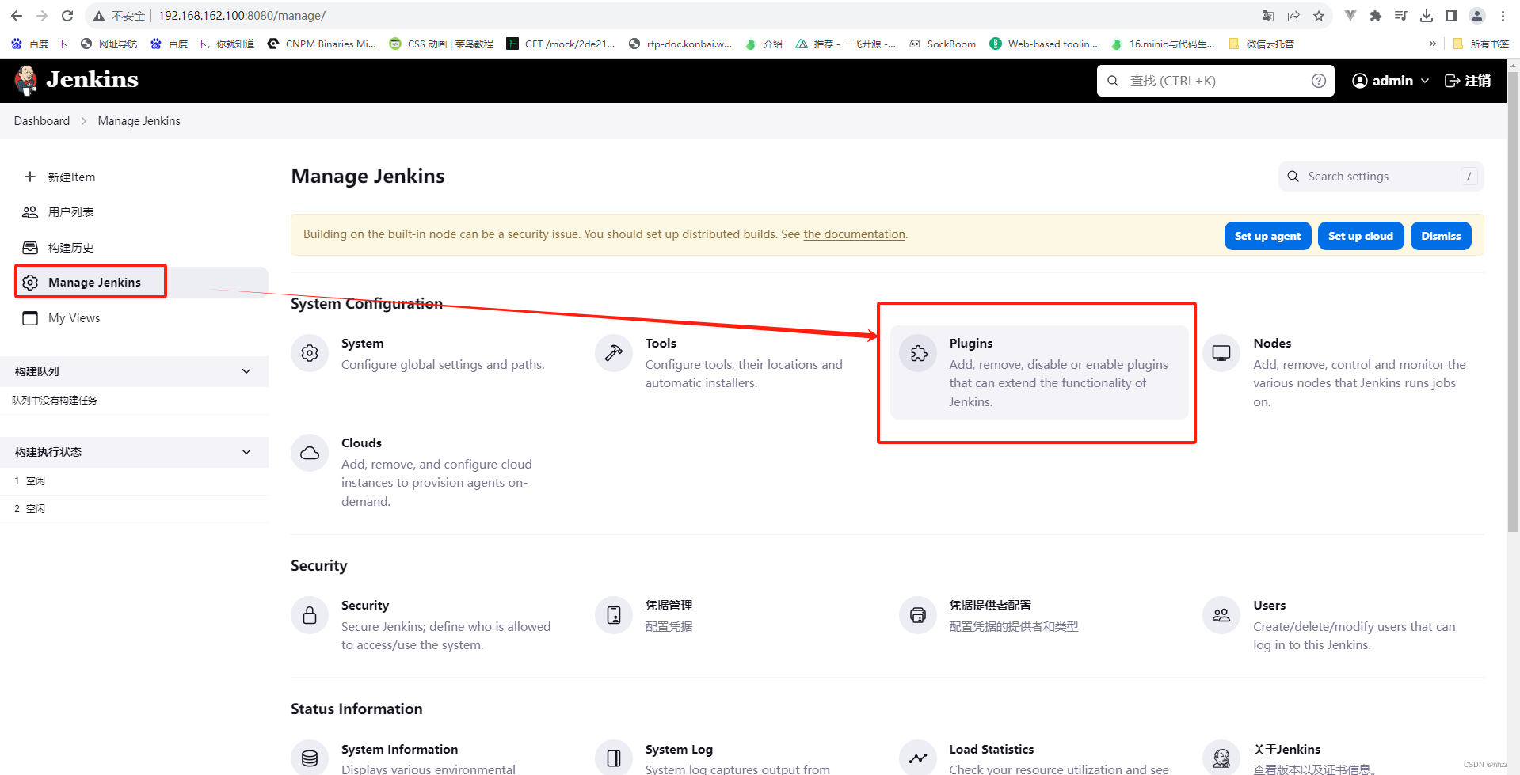Open the Chrome three-dot menu

[1503, 16]
